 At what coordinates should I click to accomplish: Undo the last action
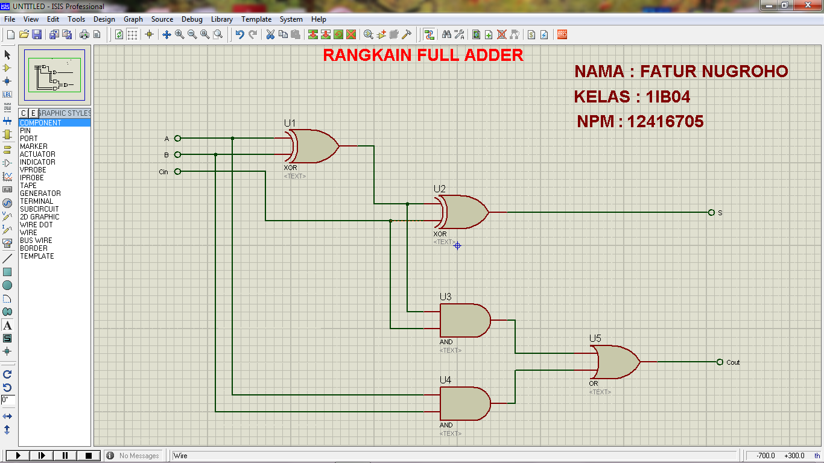click(239, 34)
